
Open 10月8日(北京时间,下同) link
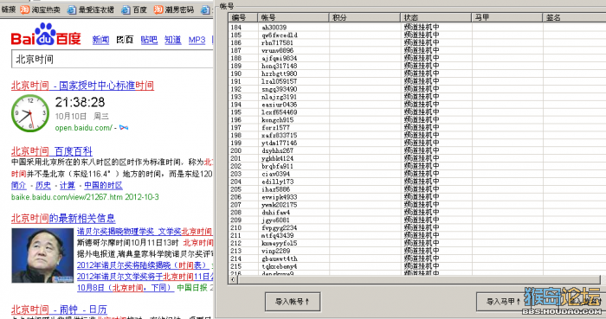click(126, 288)
